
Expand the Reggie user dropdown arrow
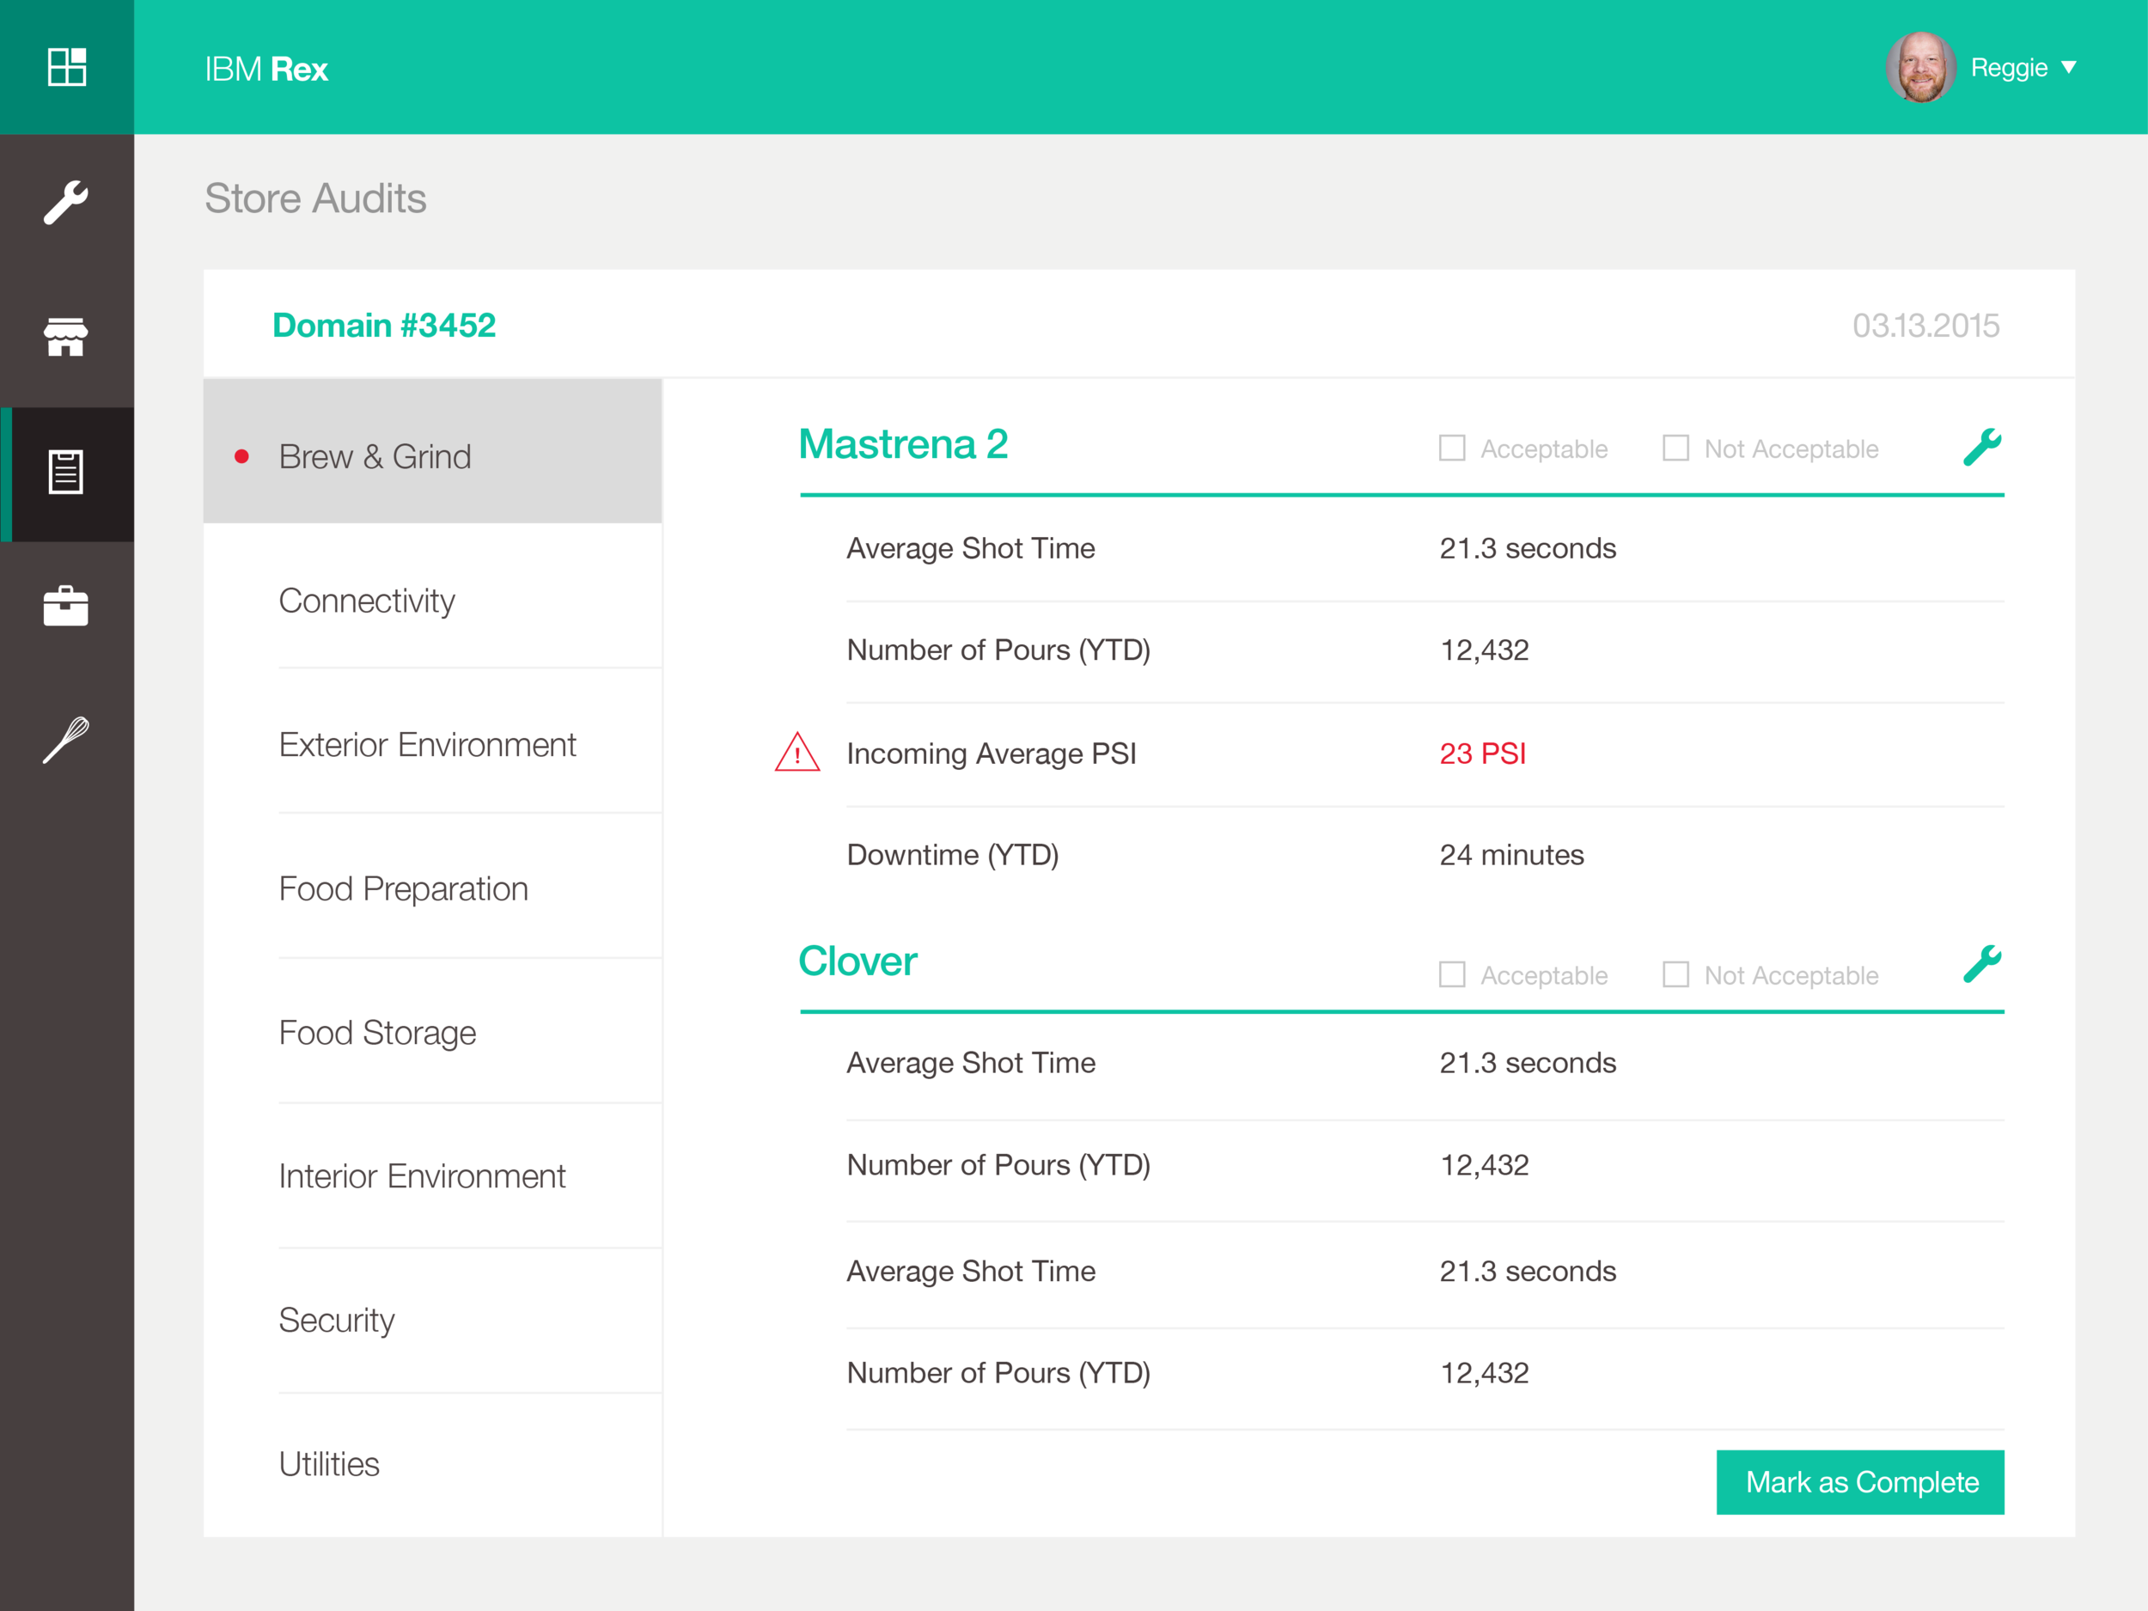point(2068,67)
